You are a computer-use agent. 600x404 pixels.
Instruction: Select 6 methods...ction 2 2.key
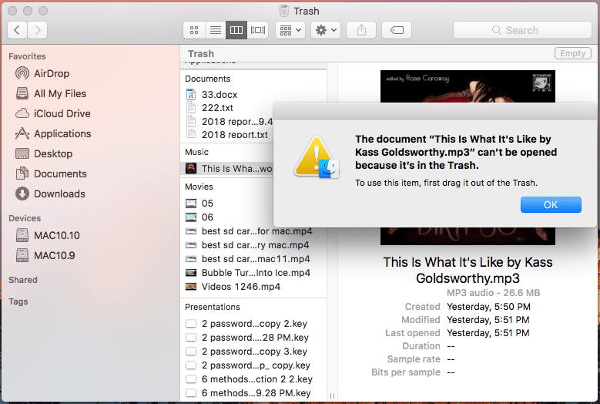tap(256, 379)
